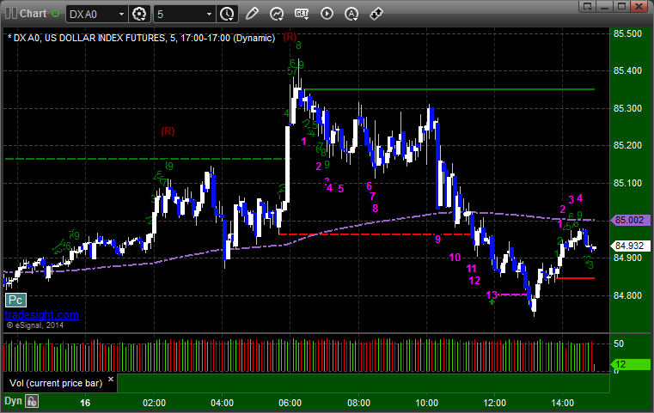Click the 85.100 price axis label
The height and width of the screenshot is (413, 654).
tap(627, 183)
